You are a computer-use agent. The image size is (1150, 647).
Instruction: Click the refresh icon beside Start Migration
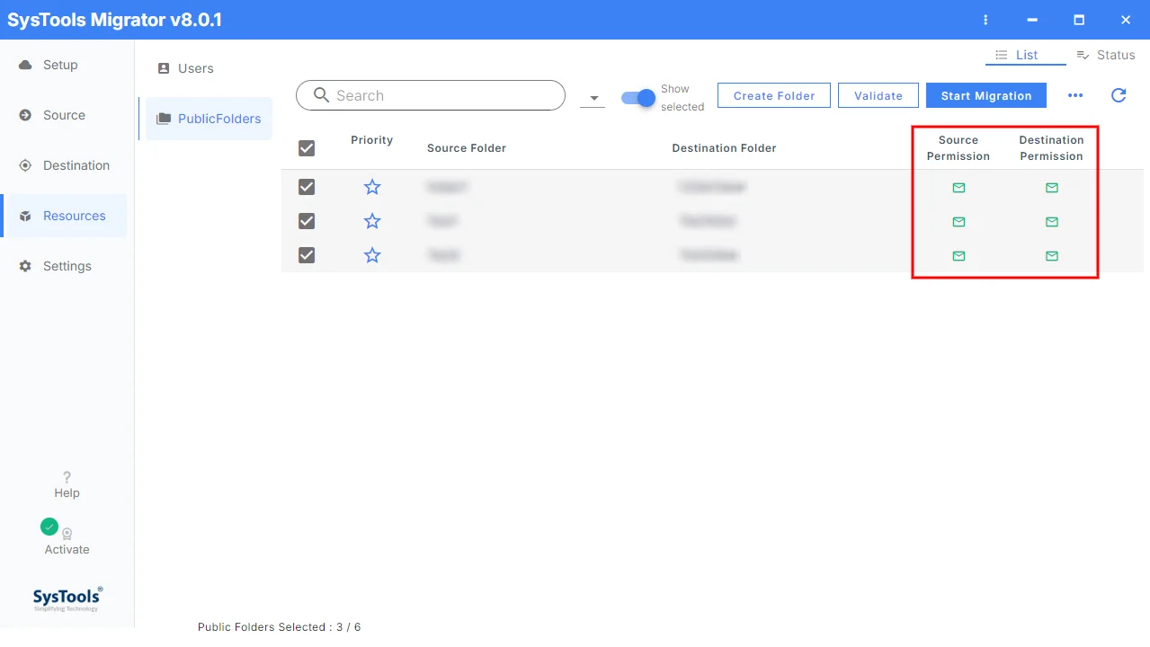1119,95
